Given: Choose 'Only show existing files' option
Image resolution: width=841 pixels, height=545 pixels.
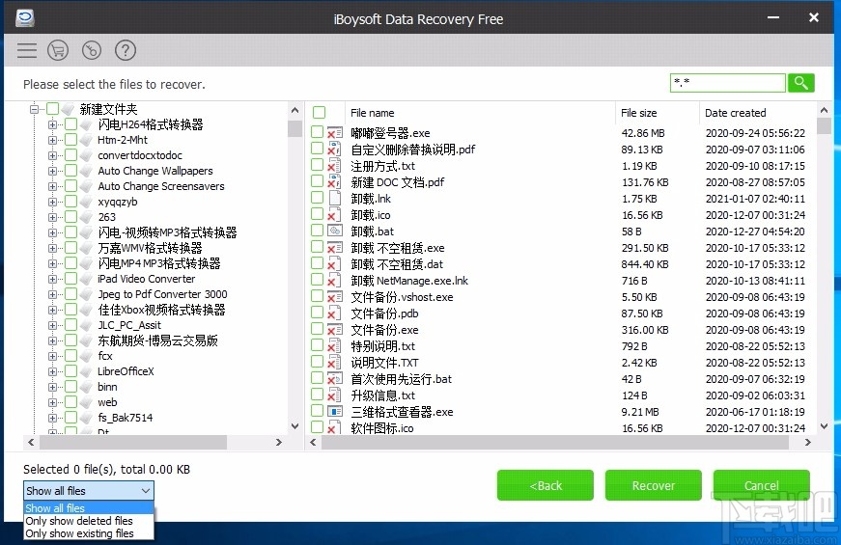Looking at the screenshot, I should 89,533.
